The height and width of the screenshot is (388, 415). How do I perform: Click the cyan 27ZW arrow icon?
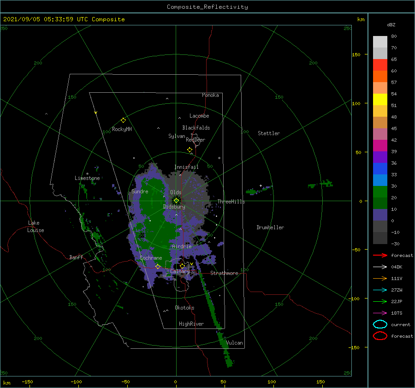(380, 290)
